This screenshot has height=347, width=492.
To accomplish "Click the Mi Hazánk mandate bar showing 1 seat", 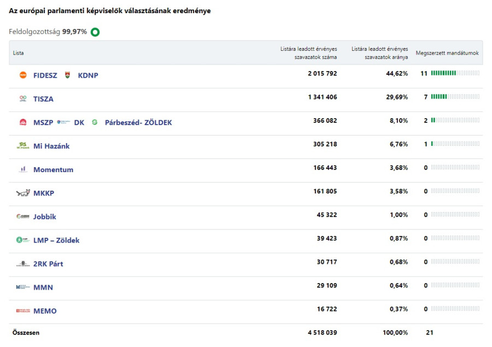I will pos(455,144).
